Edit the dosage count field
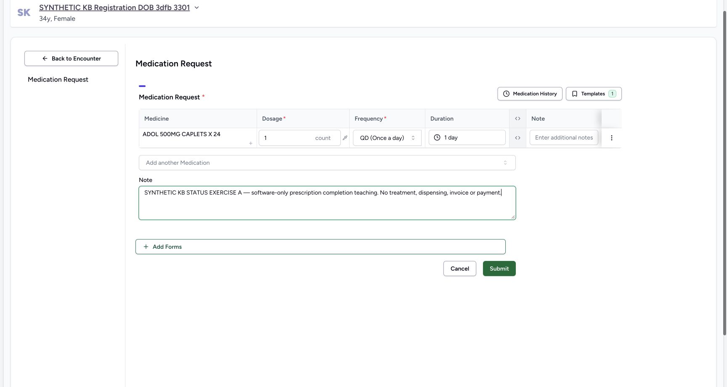This screenshot has height=387, width=727. 300,138
